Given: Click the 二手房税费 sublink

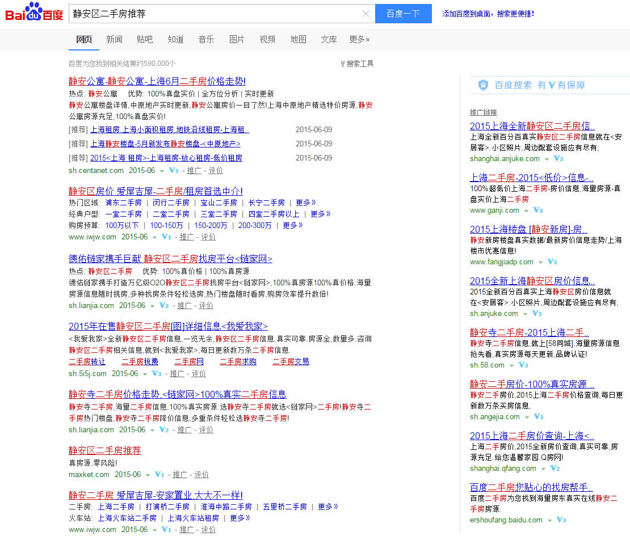Looking at the screenshot, I should pos(140,361).
